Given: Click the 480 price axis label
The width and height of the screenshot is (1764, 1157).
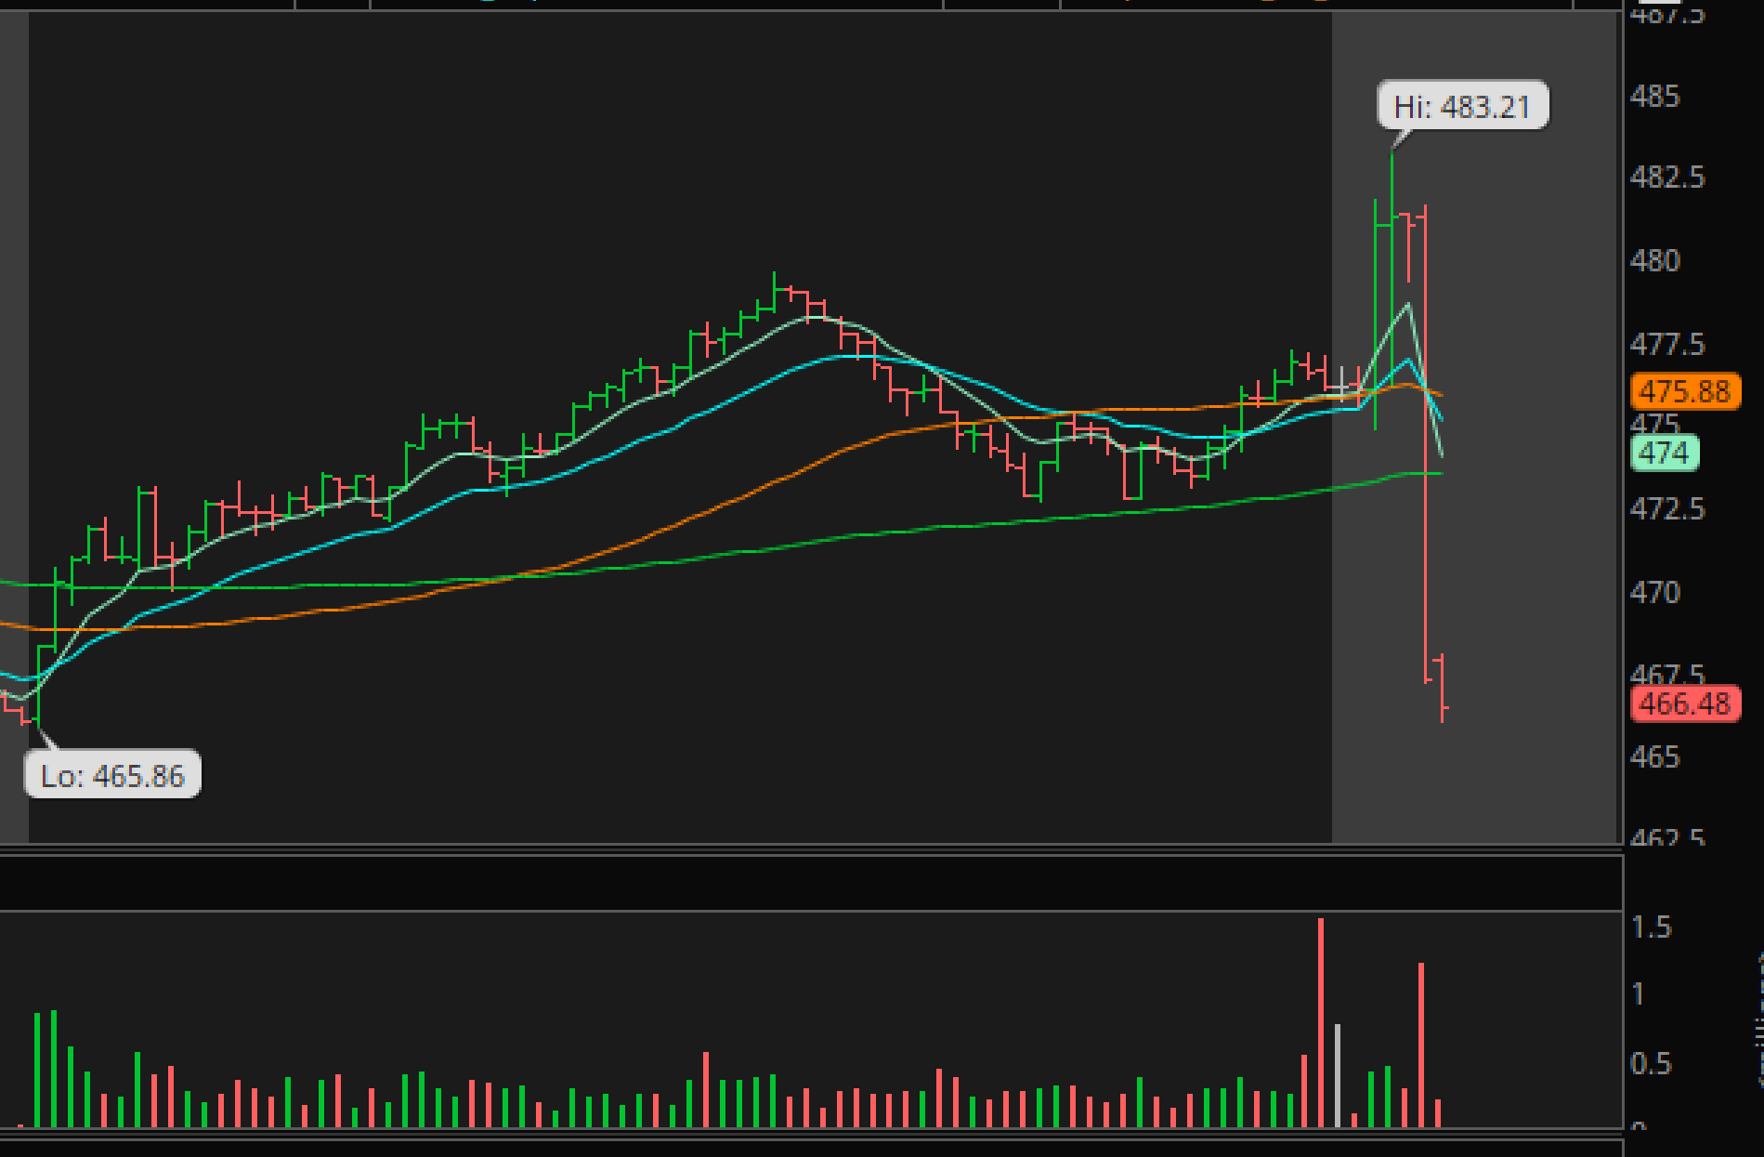Looking at the screenshot, I should pos(1655,261).
